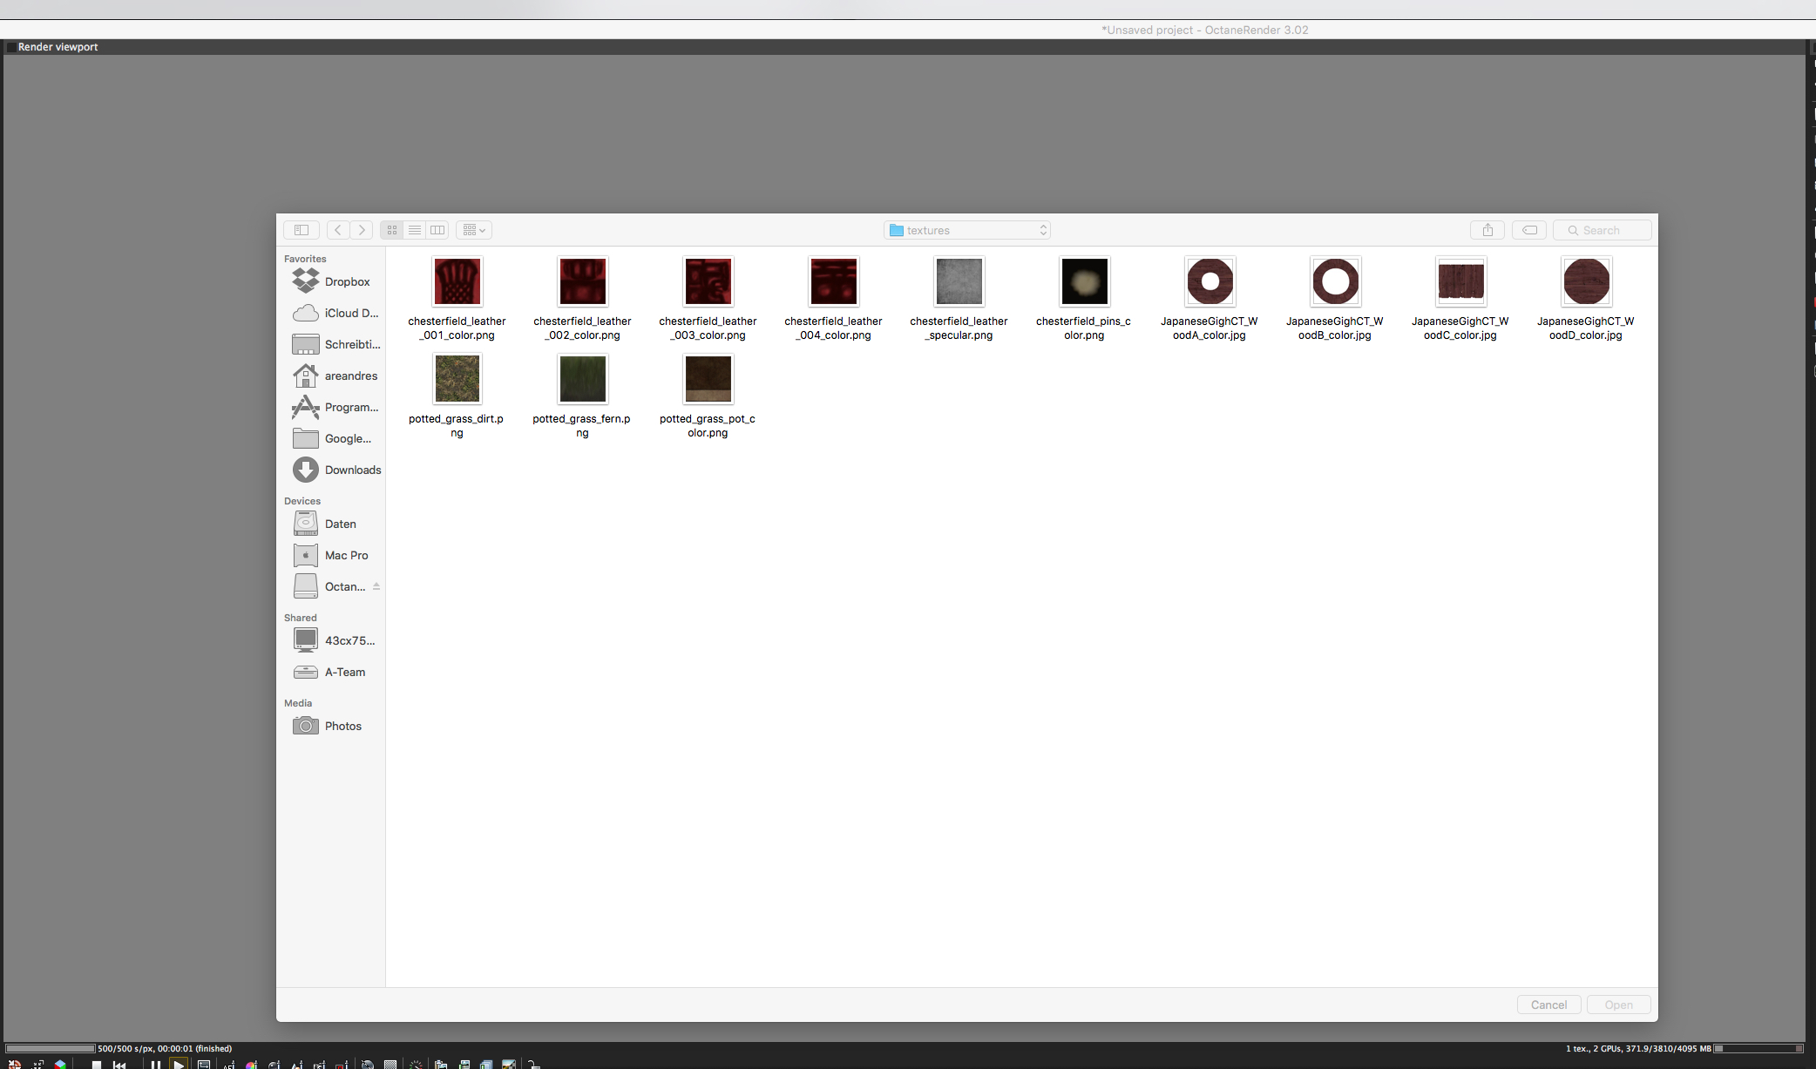
Task: Switch the file browser to column view
Action: (437, 230)
